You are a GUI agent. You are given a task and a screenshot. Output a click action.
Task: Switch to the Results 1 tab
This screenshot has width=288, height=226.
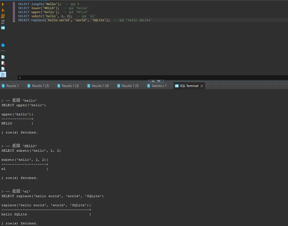pyautogui.click(x=10, y=86)
